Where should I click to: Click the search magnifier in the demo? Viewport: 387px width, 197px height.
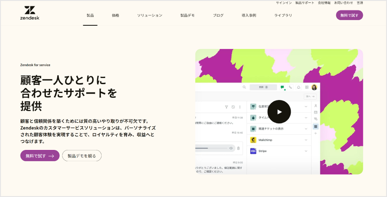pos(244,87)
